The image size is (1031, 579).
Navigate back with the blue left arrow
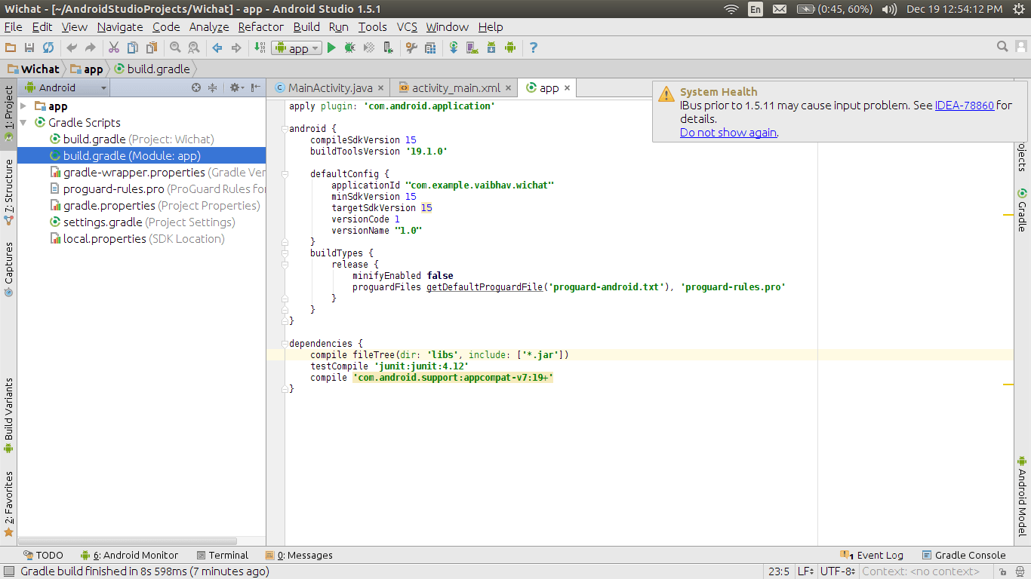point(217,47)
